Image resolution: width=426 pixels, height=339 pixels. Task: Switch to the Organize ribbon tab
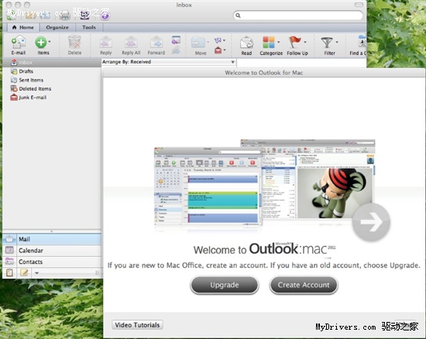[57, 27]
